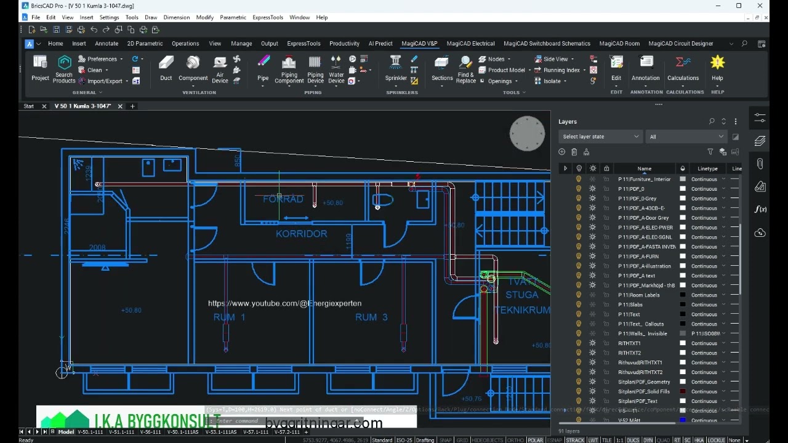Click the layer filter funnel icon
The width and height of the screenshot is (788, 443).
[710, 152]
